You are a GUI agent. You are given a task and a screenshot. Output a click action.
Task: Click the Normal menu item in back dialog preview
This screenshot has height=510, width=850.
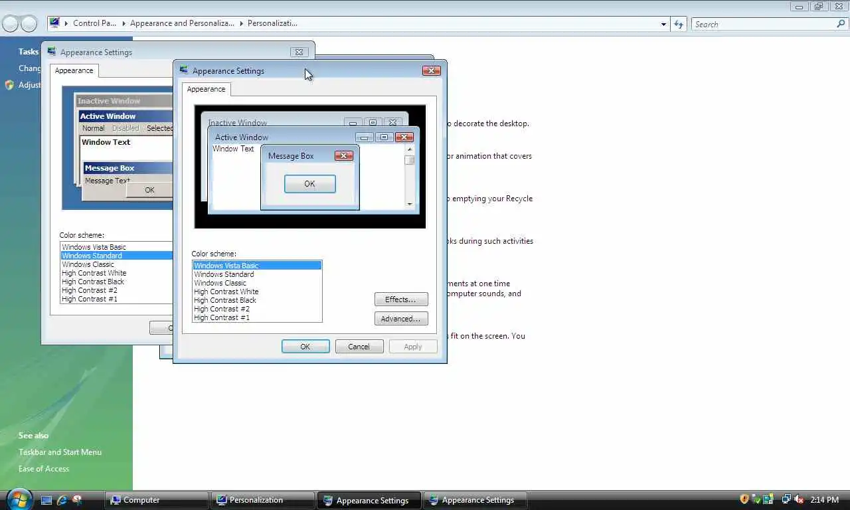pos(93,128)
